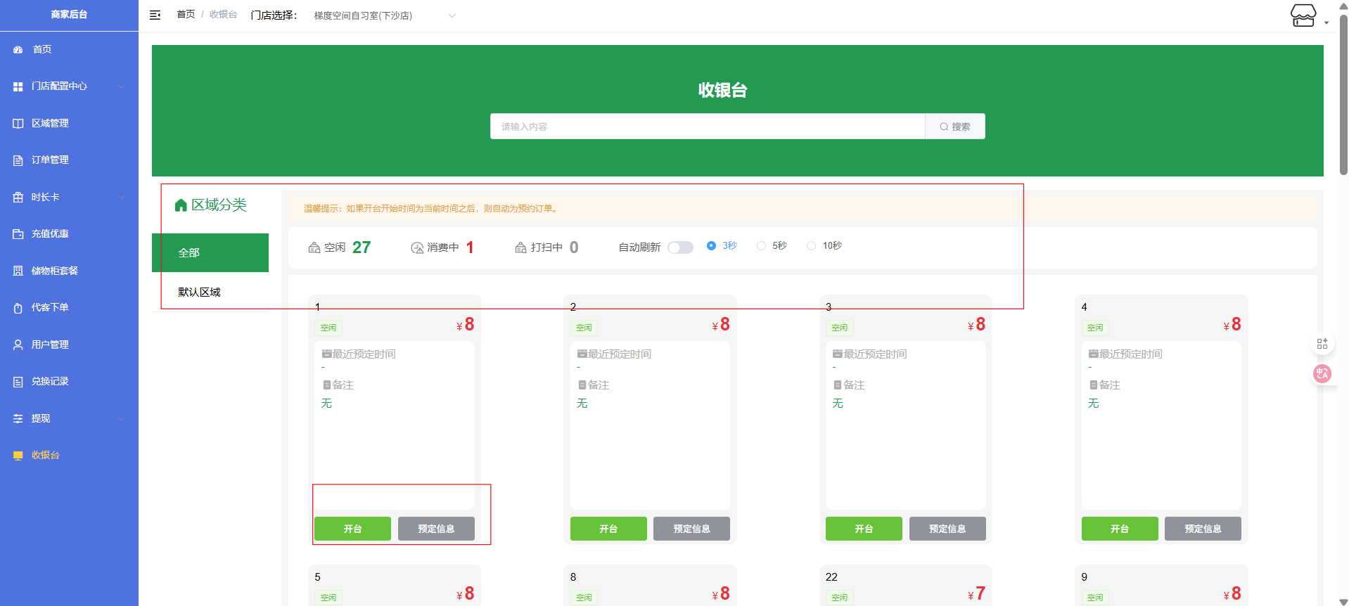
Task: Select the 3秒 refresh interval
Action: pyautogui.click(x=722, y=245)
